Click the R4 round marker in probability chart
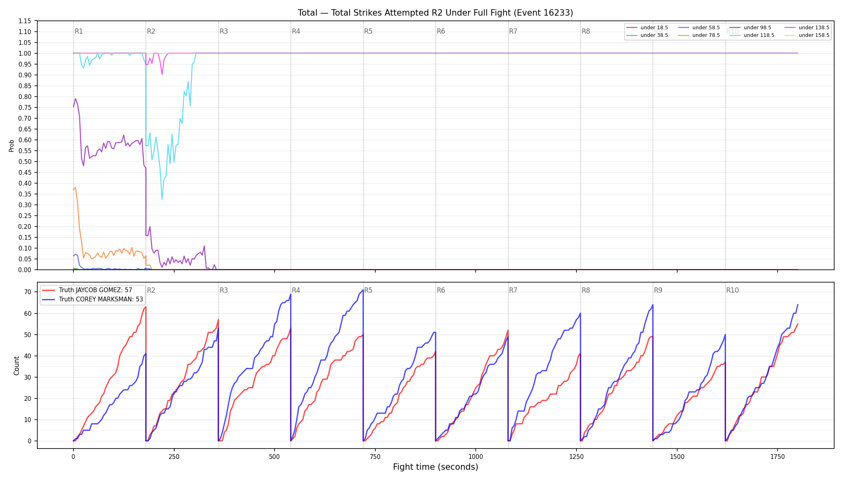 [x=296, y=31]
